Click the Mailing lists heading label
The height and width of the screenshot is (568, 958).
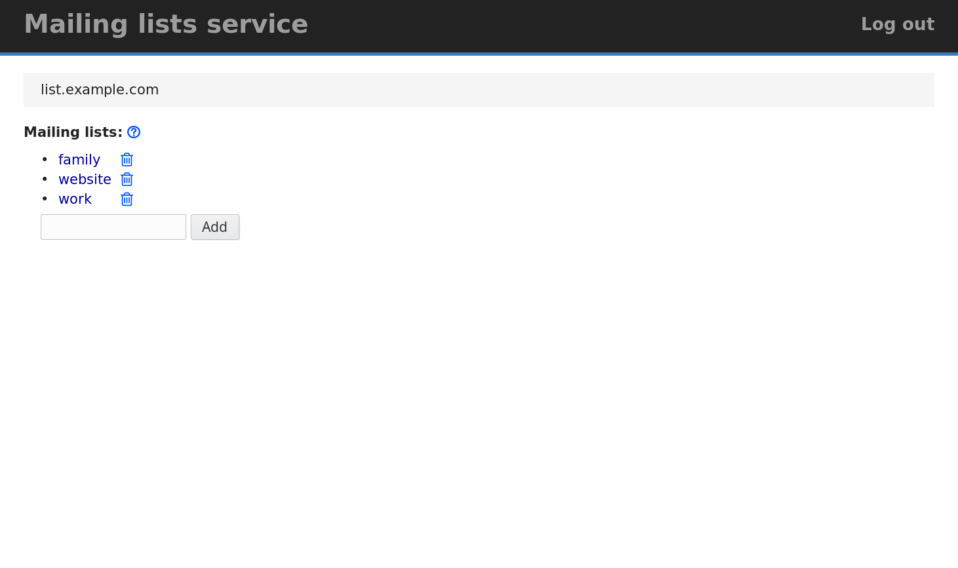73,132
